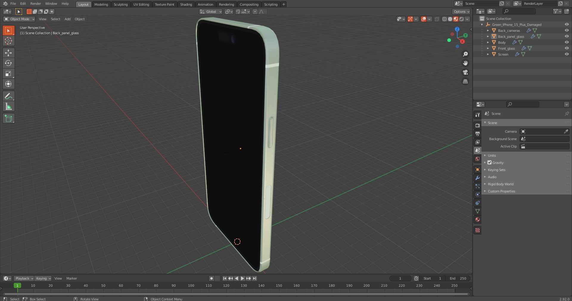Activate the Transform tool
This screenshot has height=301, width=572.
pos(8,84)
